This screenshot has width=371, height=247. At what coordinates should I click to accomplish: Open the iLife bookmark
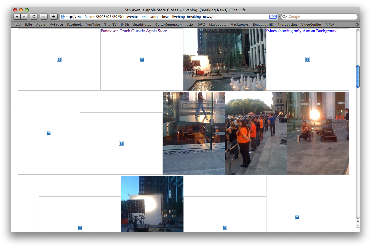tap(28, 25)
